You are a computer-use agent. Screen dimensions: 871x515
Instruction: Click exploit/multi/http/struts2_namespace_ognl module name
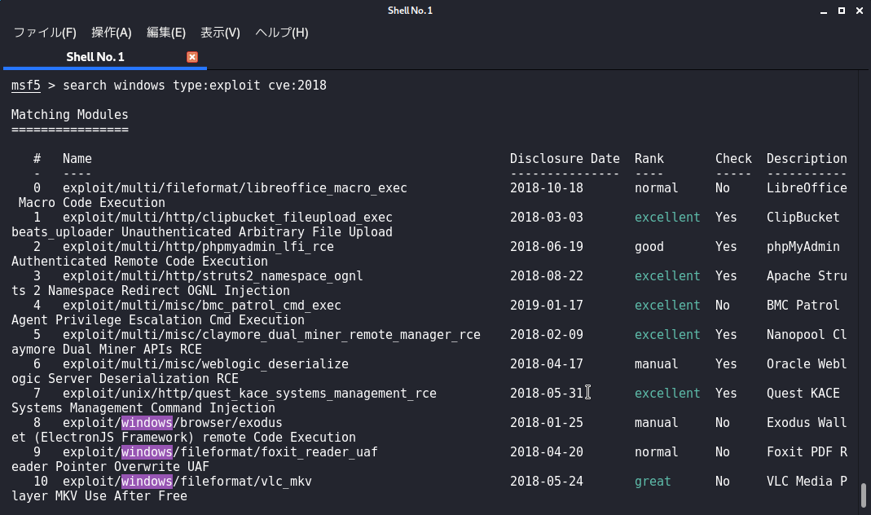[x=213, y=276]
